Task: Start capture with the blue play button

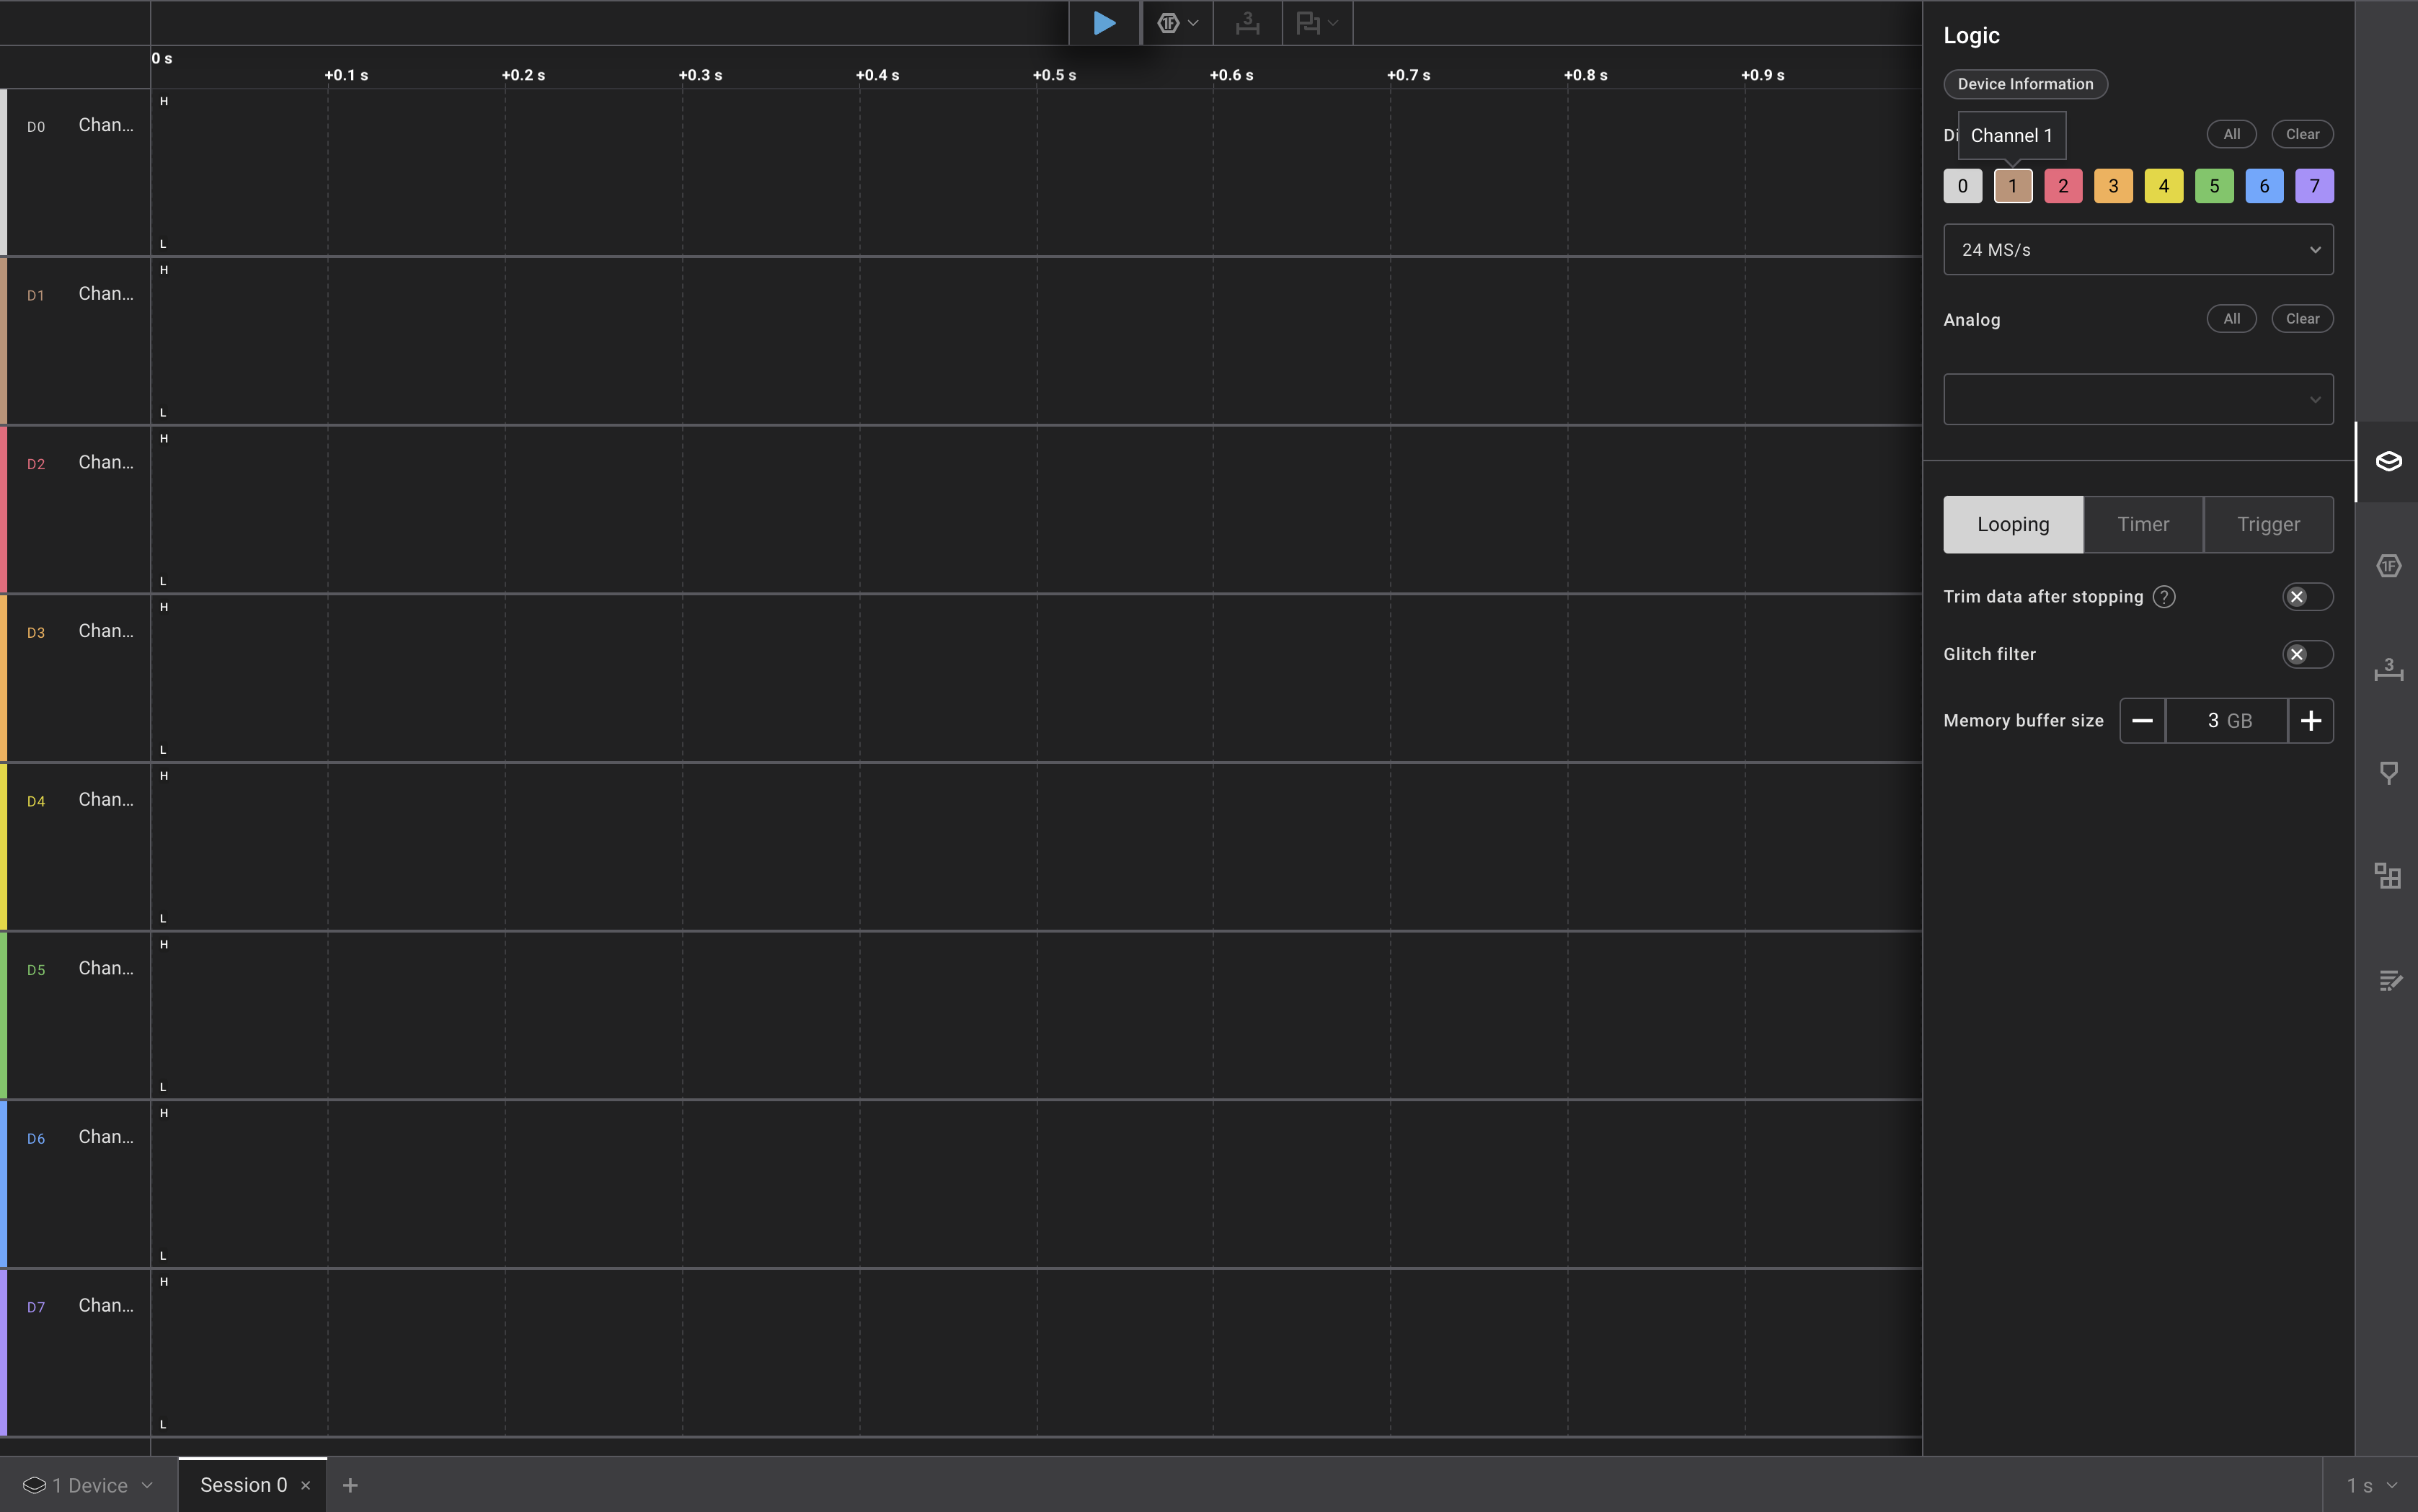Action: click(x=1104, y=23)
